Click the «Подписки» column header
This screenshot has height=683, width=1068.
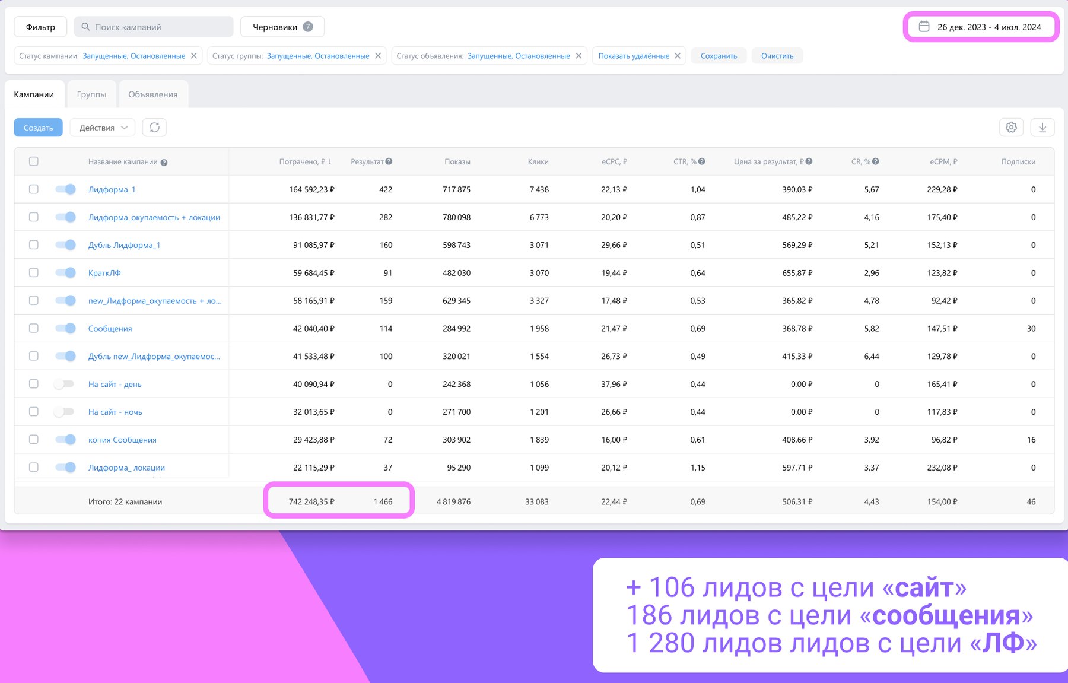pyautogui.click(x=1018, y=161)
